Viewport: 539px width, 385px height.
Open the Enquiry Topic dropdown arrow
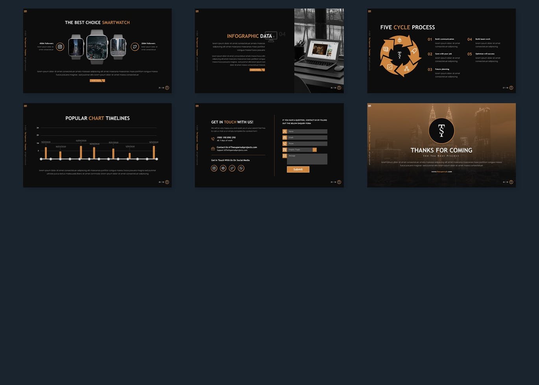pos(314,150)
